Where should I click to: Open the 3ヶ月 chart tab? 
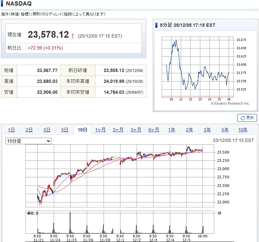pyautogui.click(x=136, y=130)
